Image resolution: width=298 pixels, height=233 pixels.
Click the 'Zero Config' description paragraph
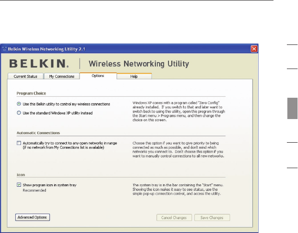coord(179,111)
